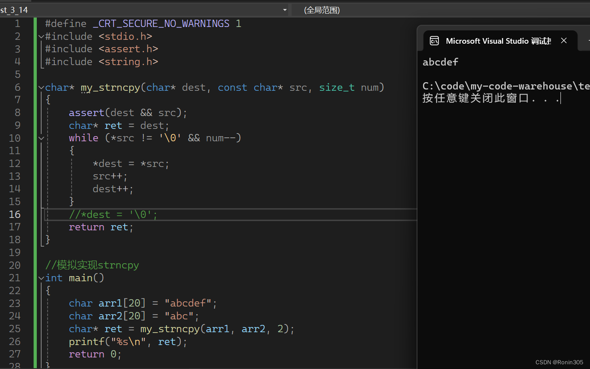Open the (全局范围) scope combo box
Screen dimensions: 590x369
(x=441, y=10)
